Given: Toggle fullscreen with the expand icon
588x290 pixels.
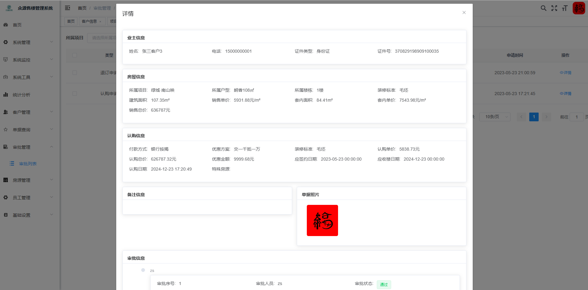Looking at the screenshot, I should tap(554, 8).
